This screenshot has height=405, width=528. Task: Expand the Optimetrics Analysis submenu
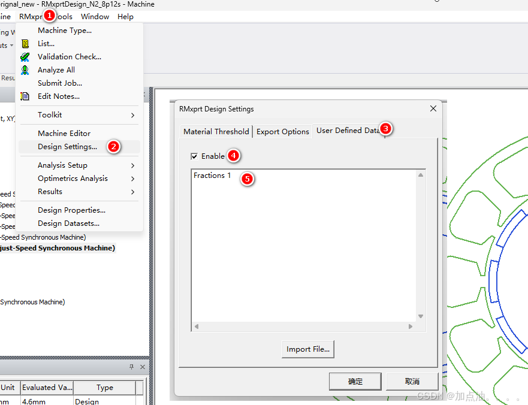pyautogui.click(x=80, y=179)
